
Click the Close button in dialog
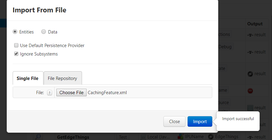tap(174, 121)
